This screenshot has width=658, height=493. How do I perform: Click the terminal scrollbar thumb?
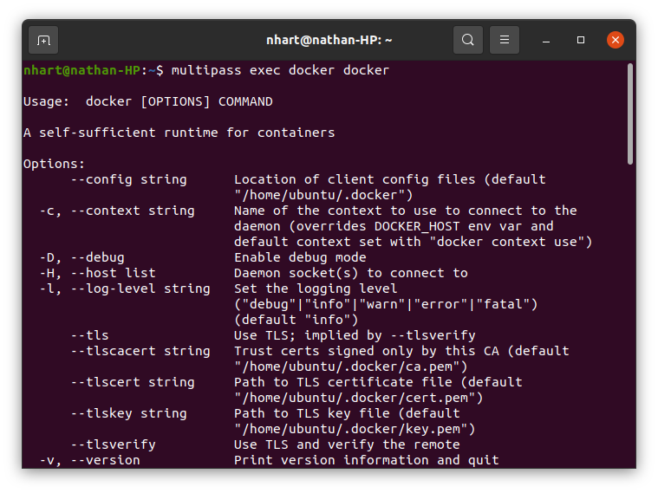tap(629, 113)
